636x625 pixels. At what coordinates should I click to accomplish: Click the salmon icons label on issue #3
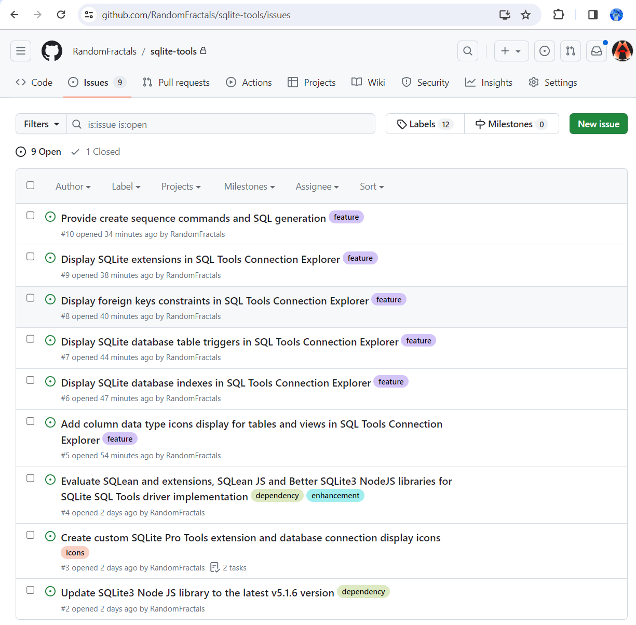(x=75, y=553)
